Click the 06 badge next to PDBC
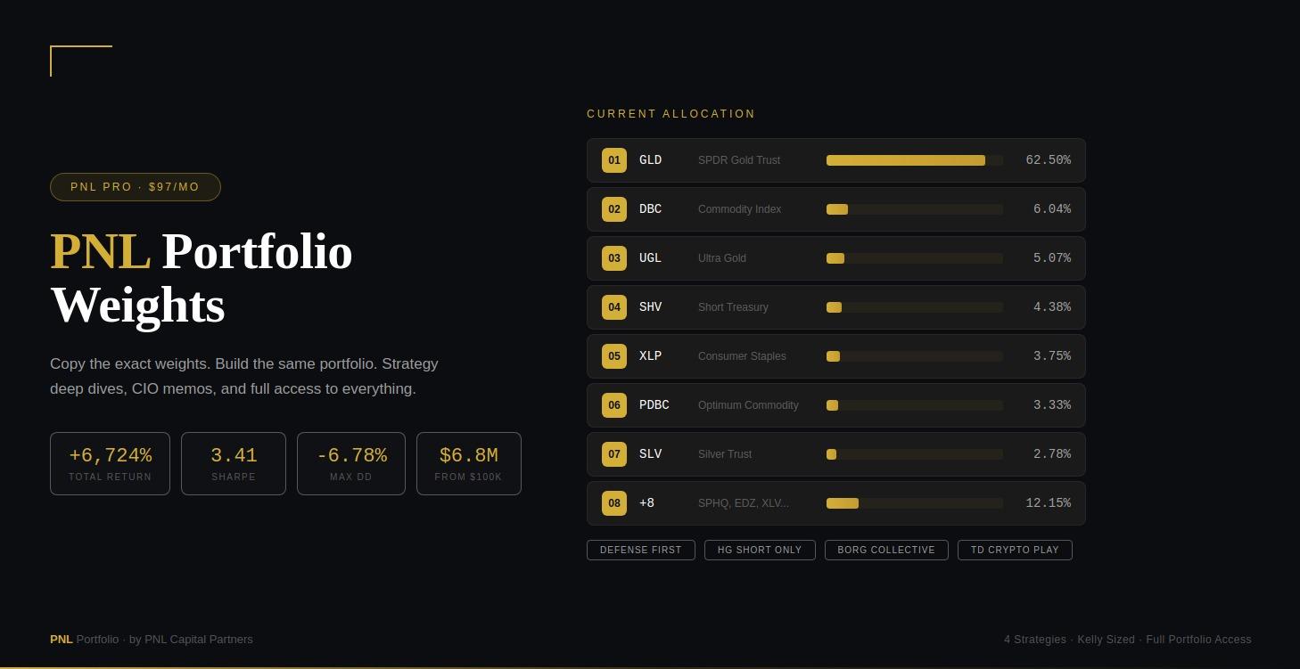 (613, 405)
